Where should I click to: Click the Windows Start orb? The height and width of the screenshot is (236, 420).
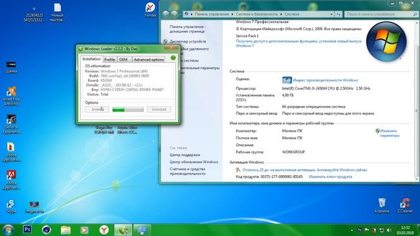[x=8, y=230]
